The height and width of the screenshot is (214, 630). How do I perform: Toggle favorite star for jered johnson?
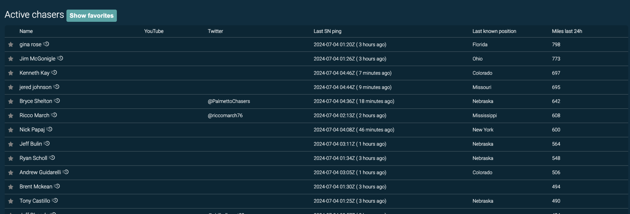(x=11, y=87)
